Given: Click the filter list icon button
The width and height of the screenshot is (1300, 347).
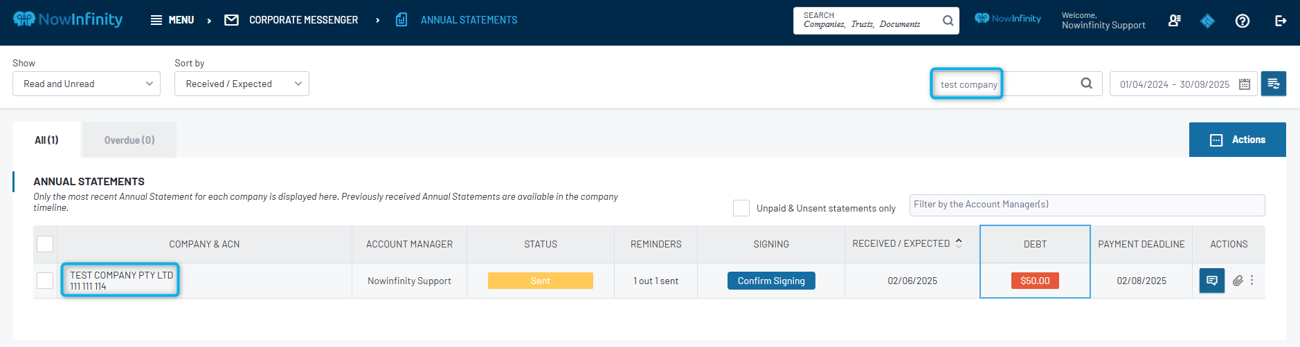Looking at the screenshot, I should click(1273, 84).
